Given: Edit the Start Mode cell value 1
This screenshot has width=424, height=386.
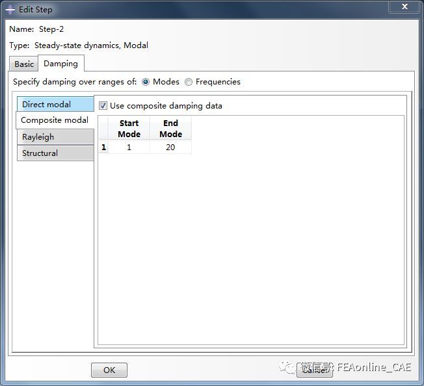Looking at the screenshot, I should (x=129, y=148).
